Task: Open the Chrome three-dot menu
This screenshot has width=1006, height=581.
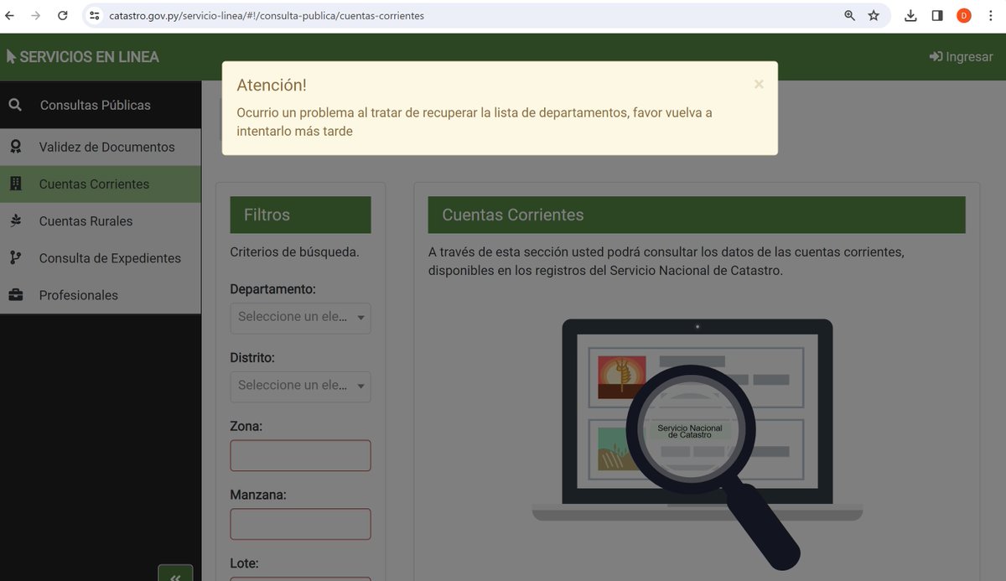Action: (x=990, y=15)
